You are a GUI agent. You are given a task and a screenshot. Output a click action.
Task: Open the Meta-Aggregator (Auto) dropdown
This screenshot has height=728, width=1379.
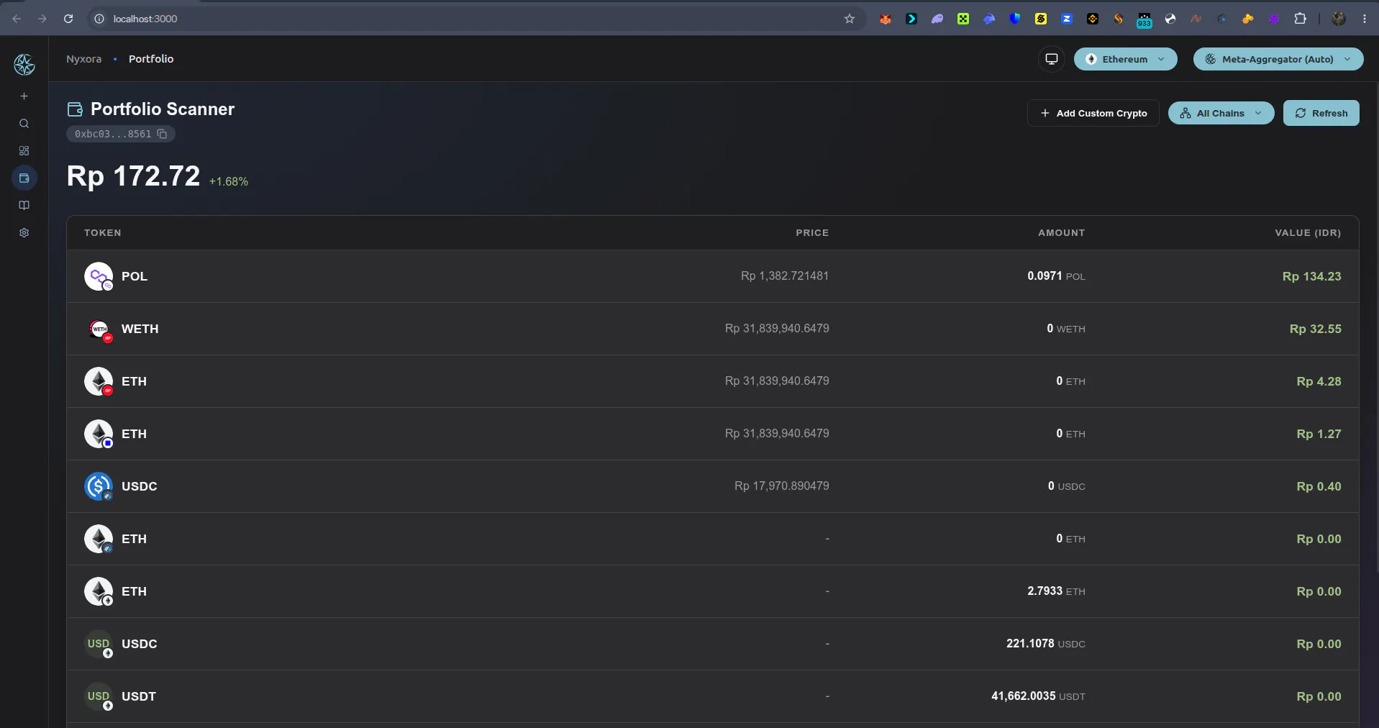(x=1278, y=59)
